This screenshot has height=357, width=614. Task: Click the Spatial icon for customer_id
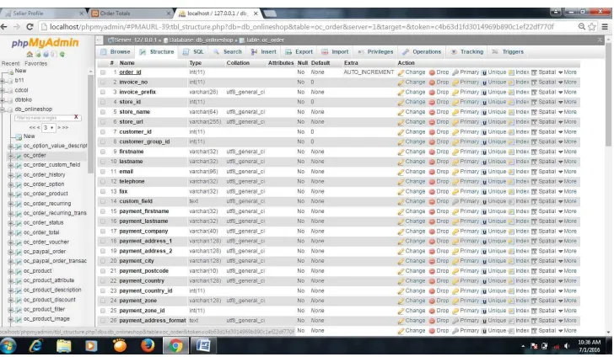534,132
